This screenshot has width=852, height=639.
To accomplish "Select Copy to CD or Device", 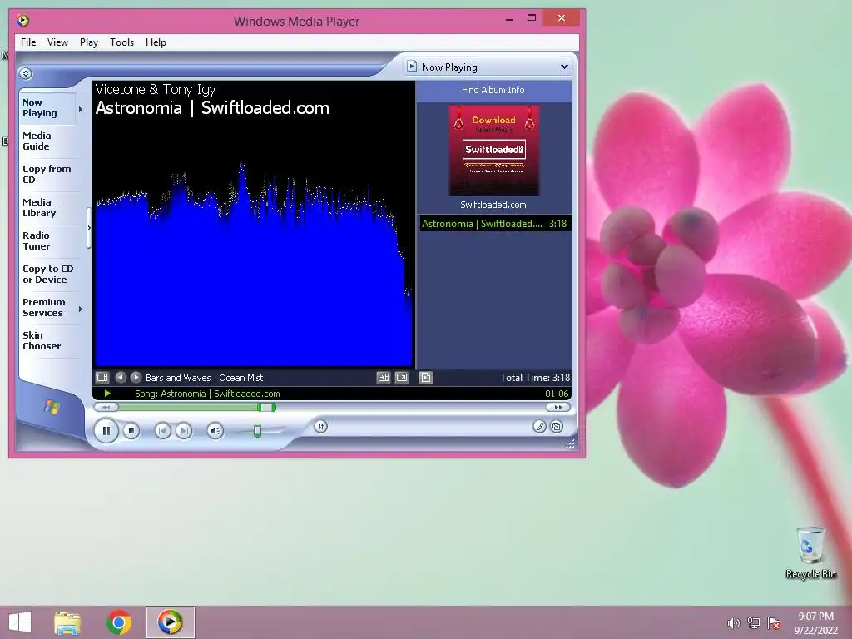I will (x=47, y=274).
